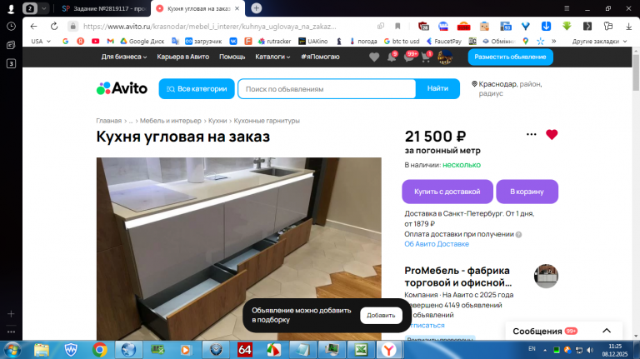Switch to the Задание №2819117 tab
This screenshot has width=640, height=359.
tap(104, 8)
